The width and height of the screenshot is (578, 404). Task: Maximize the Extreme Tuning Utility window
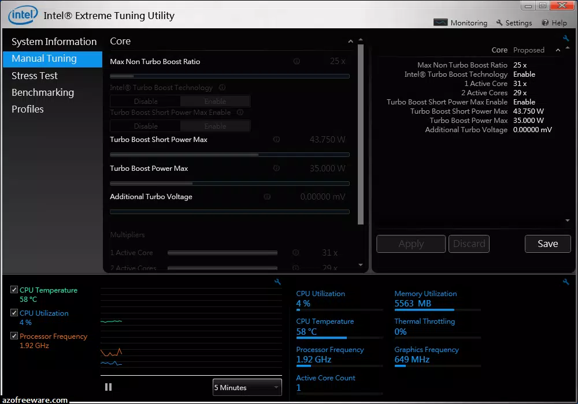click(543, 5)
